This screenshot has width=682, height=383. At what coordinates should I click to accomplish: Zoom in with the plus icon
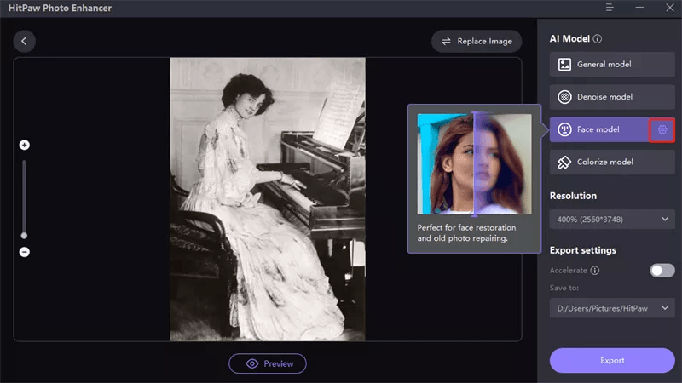tap(25, 145)
